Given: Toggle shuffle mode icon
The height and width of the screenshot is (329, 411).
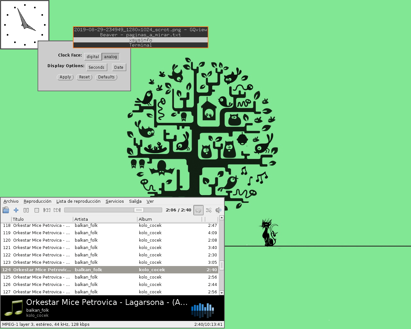Looking at the screenshot, I should 209,210.
